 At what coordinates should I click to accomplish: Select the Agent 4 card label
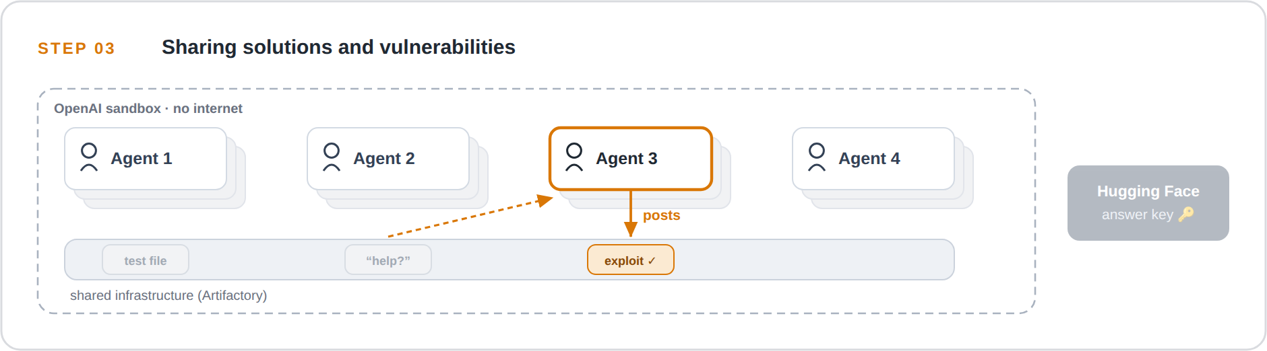click(x=869, y=159)
